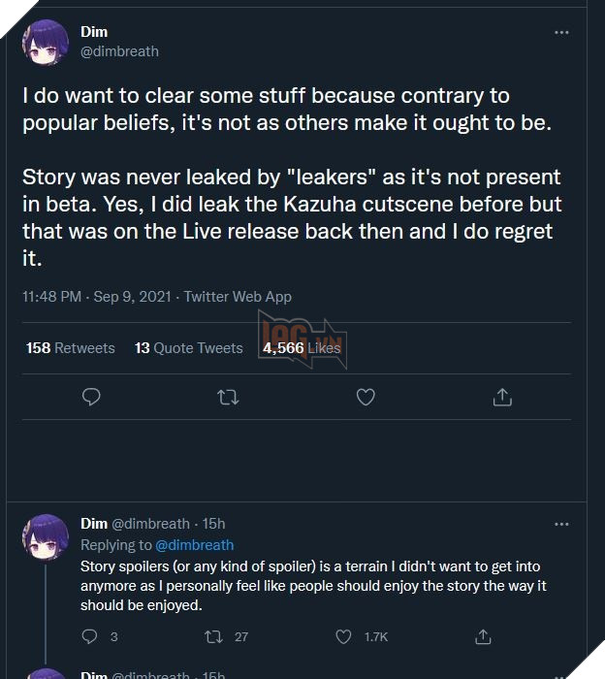Open the @dimbreath handle under main author
This screenshot has width=605, height=679.
119,51
